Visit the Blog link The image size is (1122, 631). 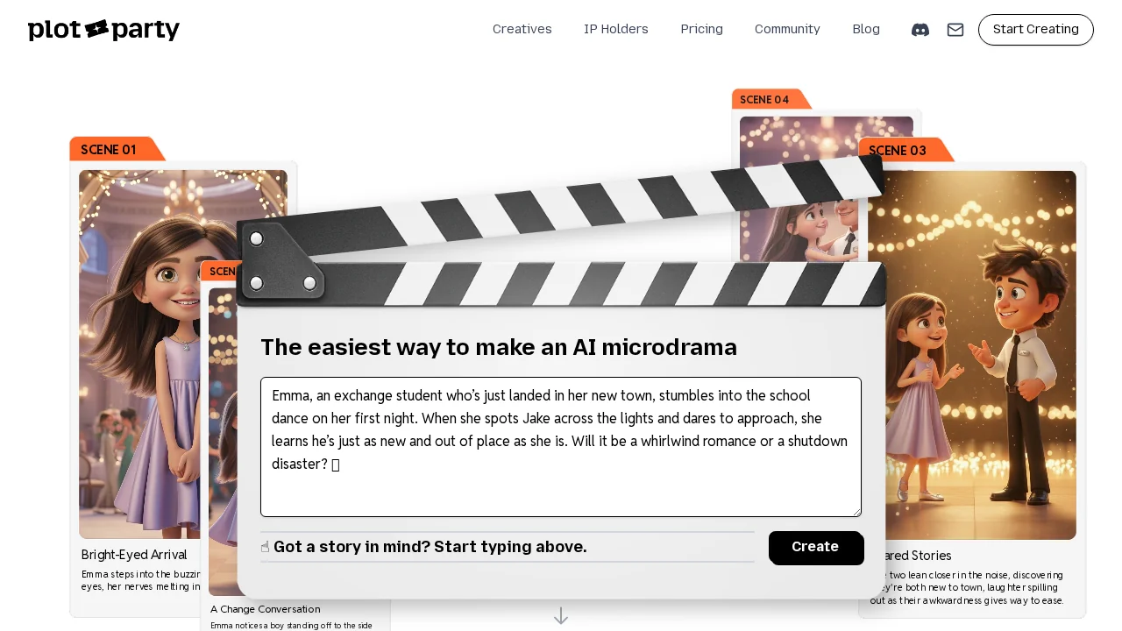(866, 30)
